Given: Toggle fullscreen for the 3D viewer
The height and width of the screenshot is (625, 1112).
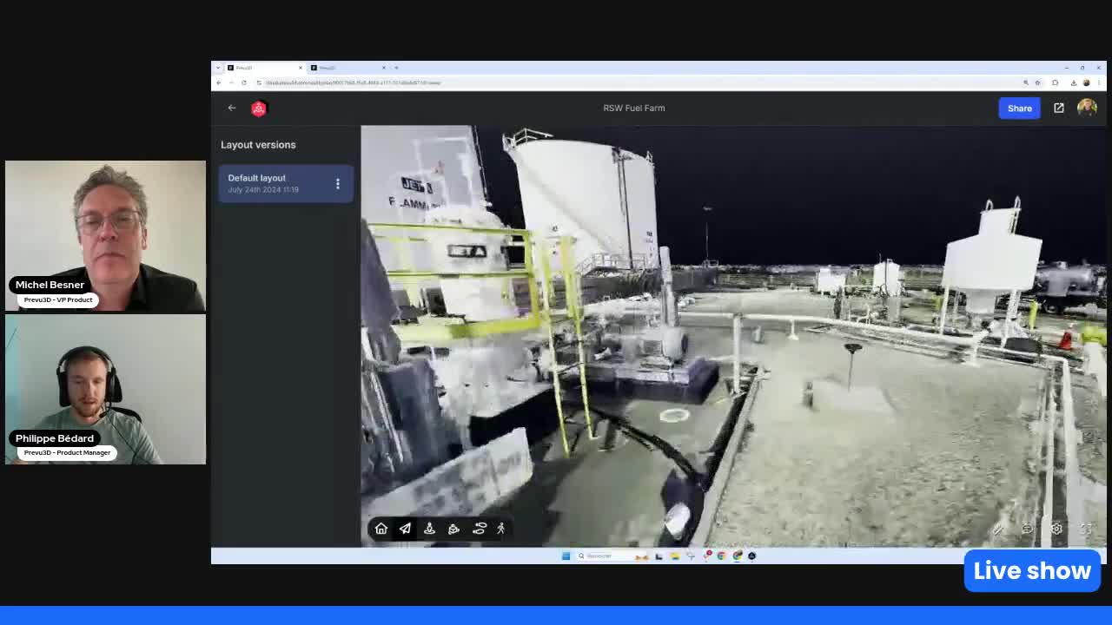Looking at the screenshot, I should (1086, 529).
